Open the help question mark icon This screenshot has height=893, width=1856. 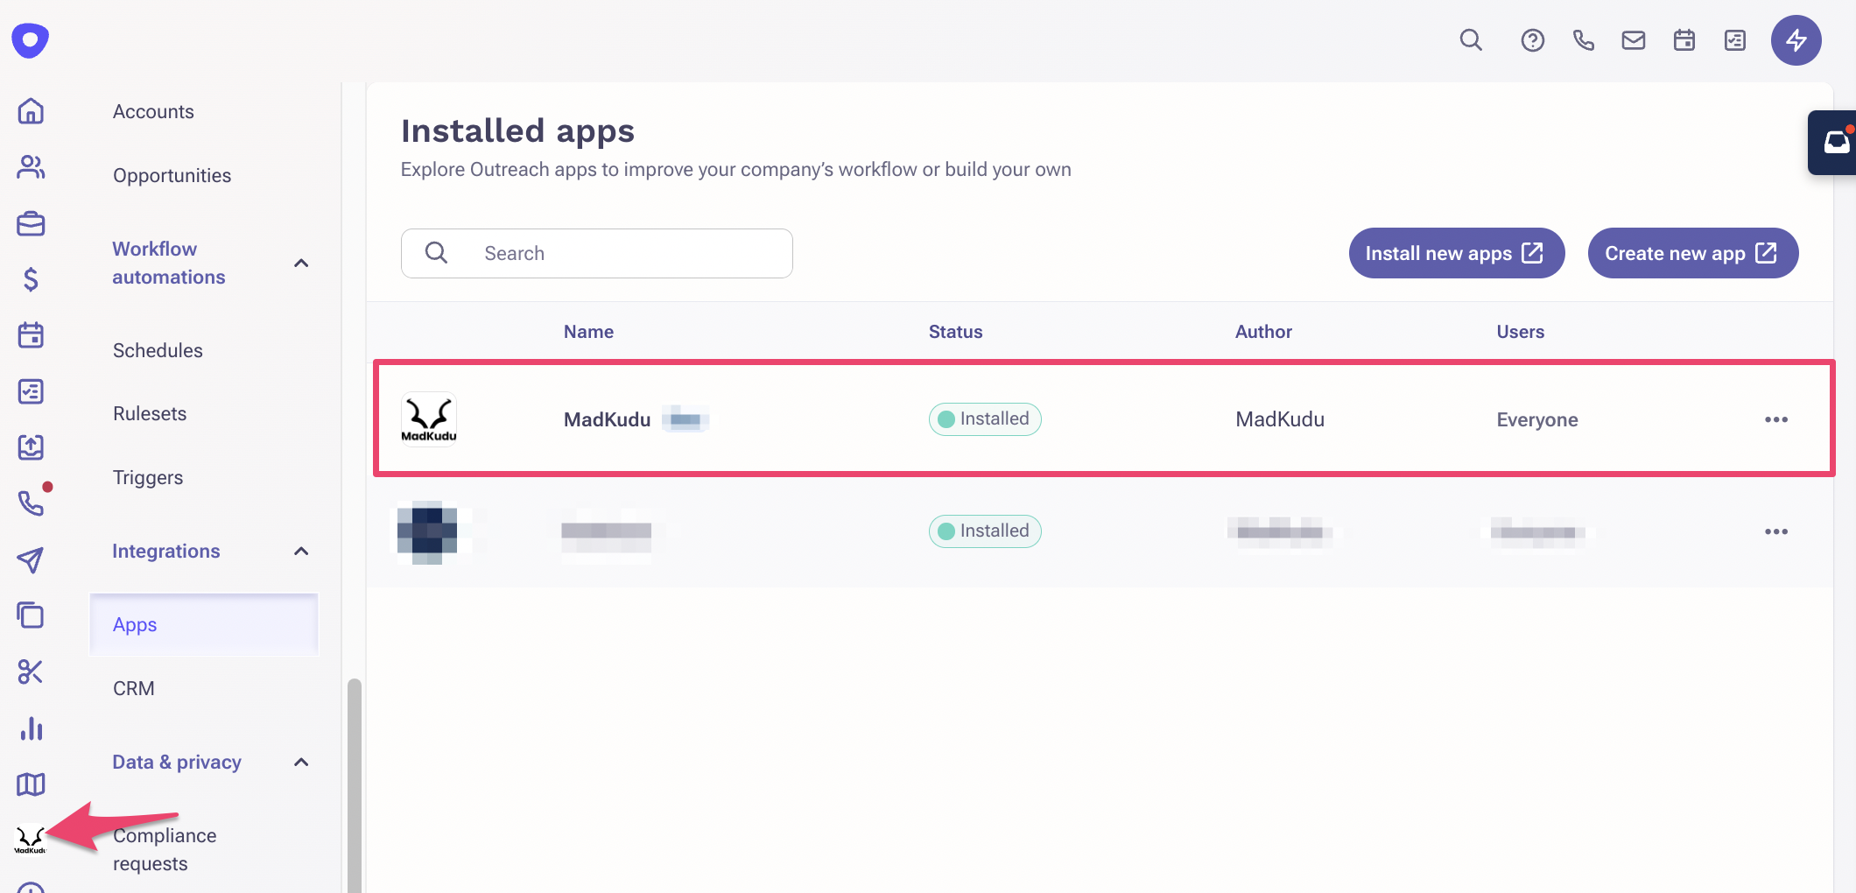(x=1532, y=40)
